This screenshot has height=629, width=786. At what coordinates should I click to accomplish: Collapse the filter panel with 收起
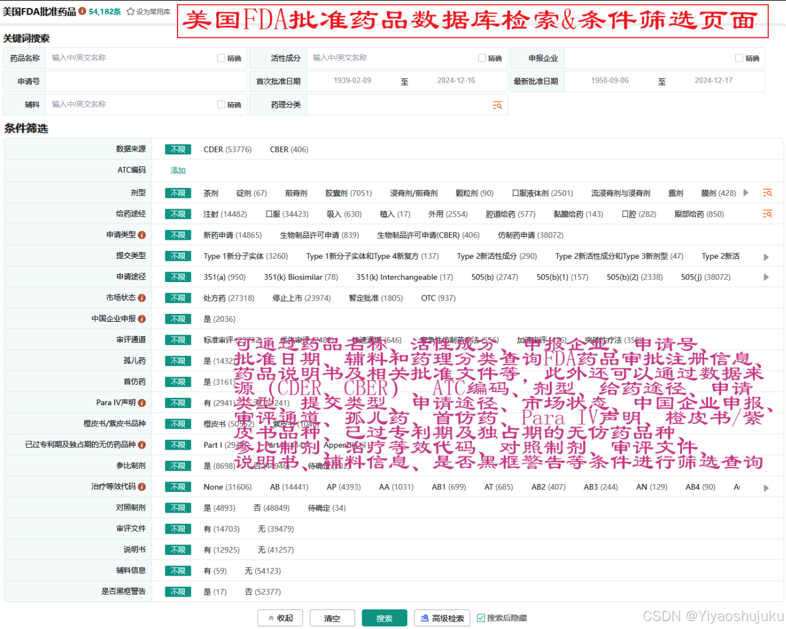(x=280, y=618)
